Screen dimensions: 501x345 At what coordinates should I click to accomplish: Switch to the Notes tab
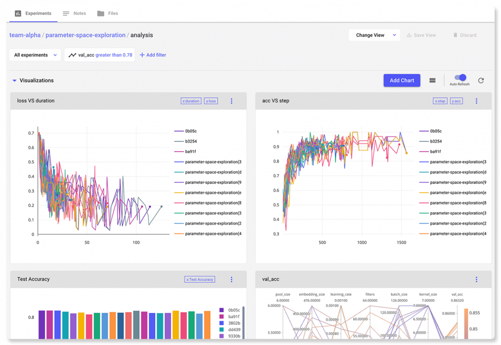point(74,13)
